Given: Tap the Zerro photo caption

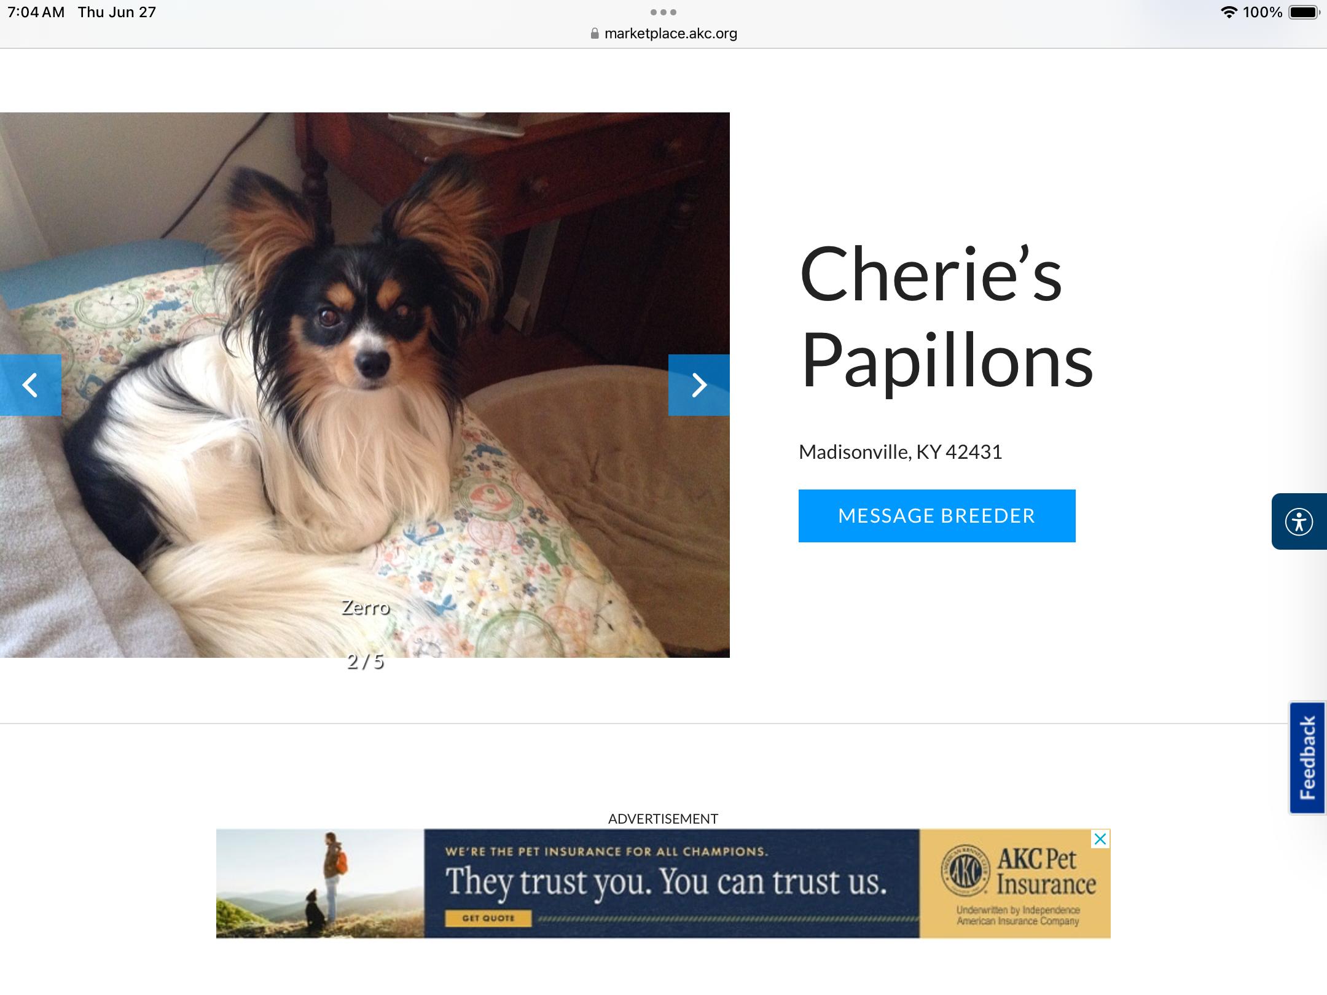Looking at the screenshot, I should pyautogui.click(x=366, y=607).
